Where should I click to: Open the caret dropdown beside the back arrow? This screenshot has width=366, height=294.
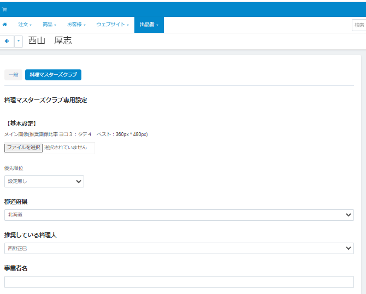click(19, 42)
